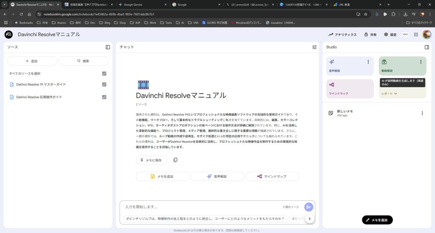The width and height of the screenshot is (435, 233).
Task: Click the film notebook emoji icon
Action: point(143,85)
